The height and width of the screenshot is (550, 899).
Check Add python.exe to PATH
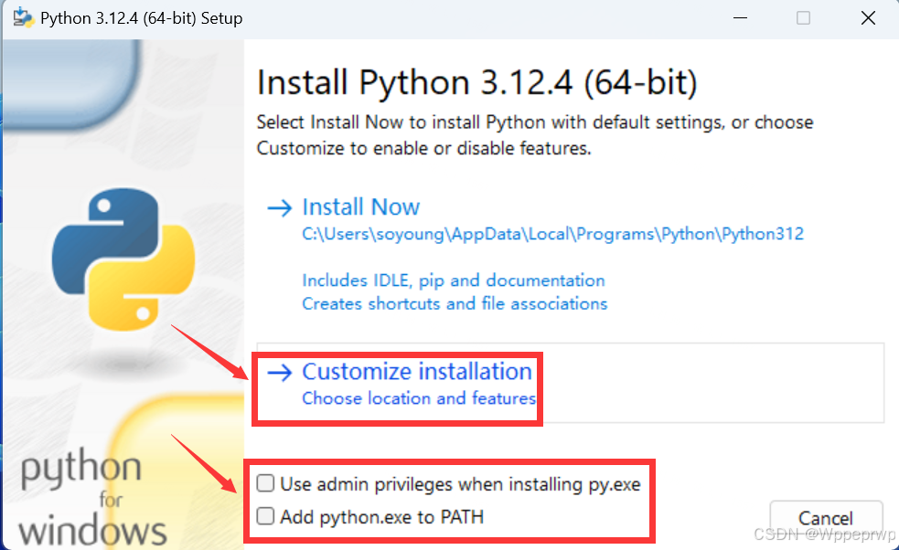pos(265,515)
